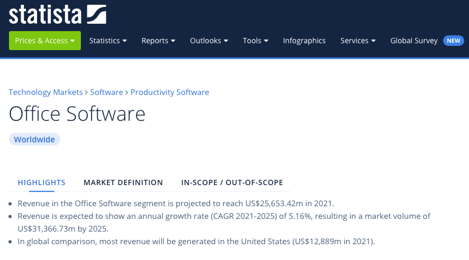Go to the Infographics page
The image size is (469, 260).
click(304, 41)
